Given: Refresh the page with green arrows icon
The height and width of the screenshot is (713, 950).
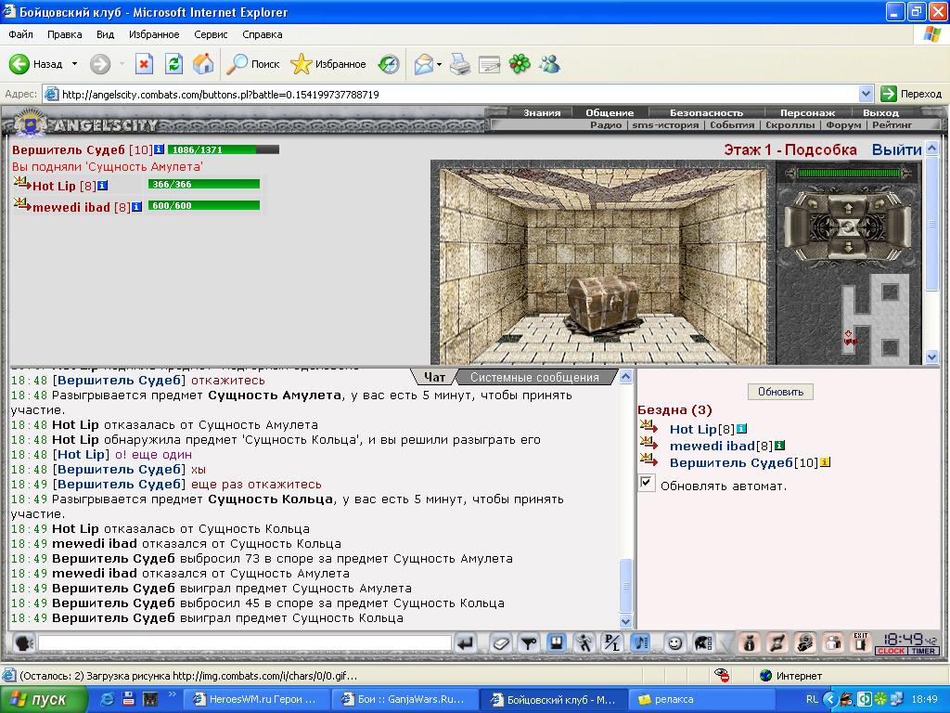Looking at the screenshot, I should click(173, 64).
